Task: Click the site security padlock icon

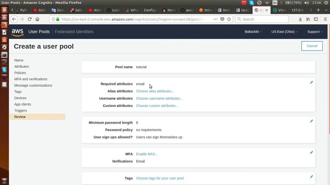Action: (57, 19)
